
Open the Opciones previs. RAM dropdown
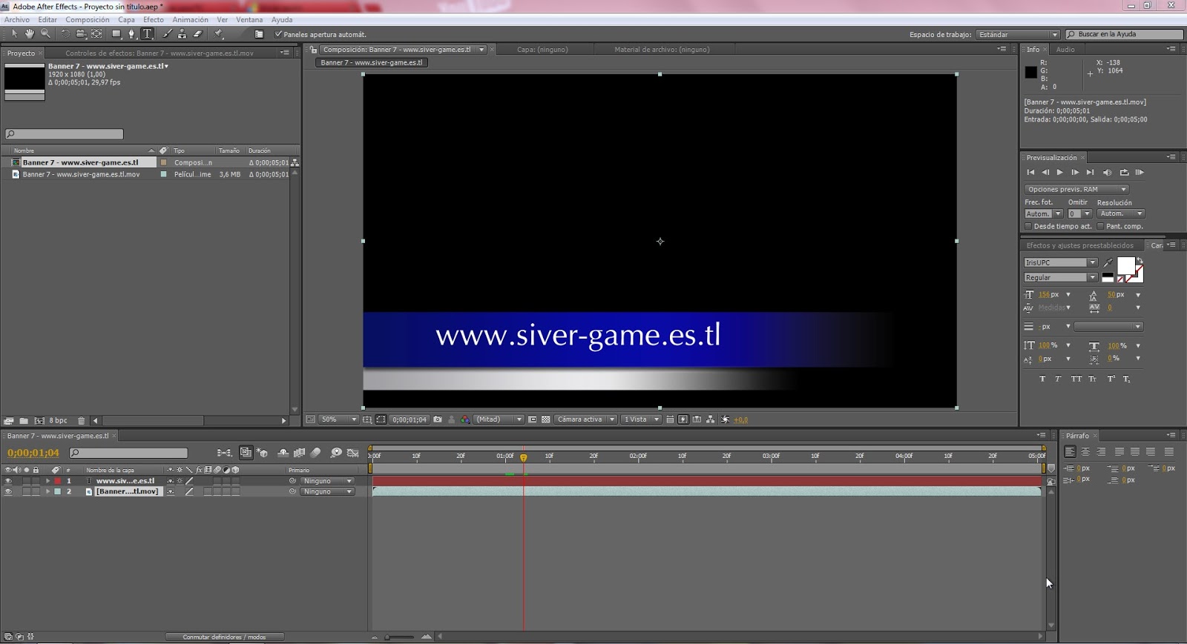1076,189
